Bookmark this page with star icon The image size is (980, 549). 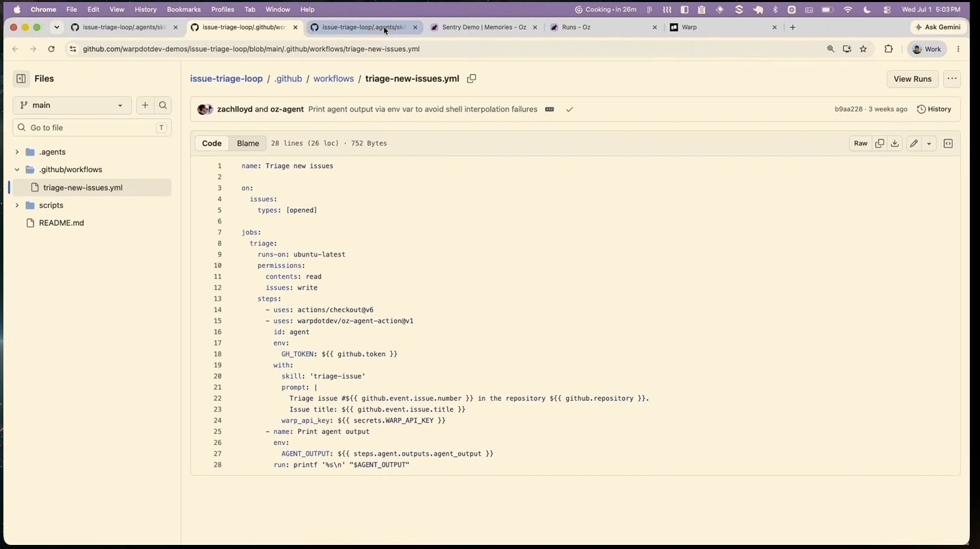[863, 49]
